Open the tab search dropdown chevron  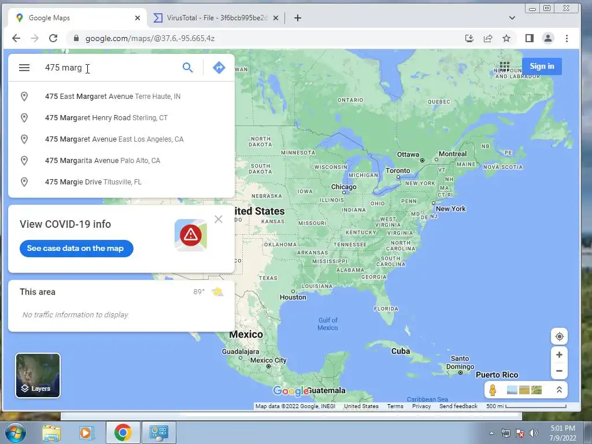pyautogui.click(x=512, y=18)
